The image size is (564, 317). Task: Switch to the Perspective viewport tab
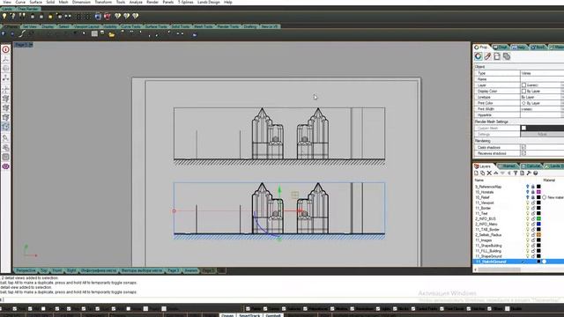coord(26,270)
